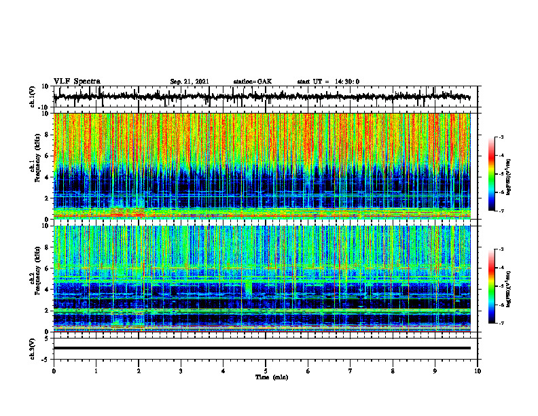Screen dimensions: 538x416
Task: Click inside the ch.1 spectrogram panel
Action: pos(262,166)
